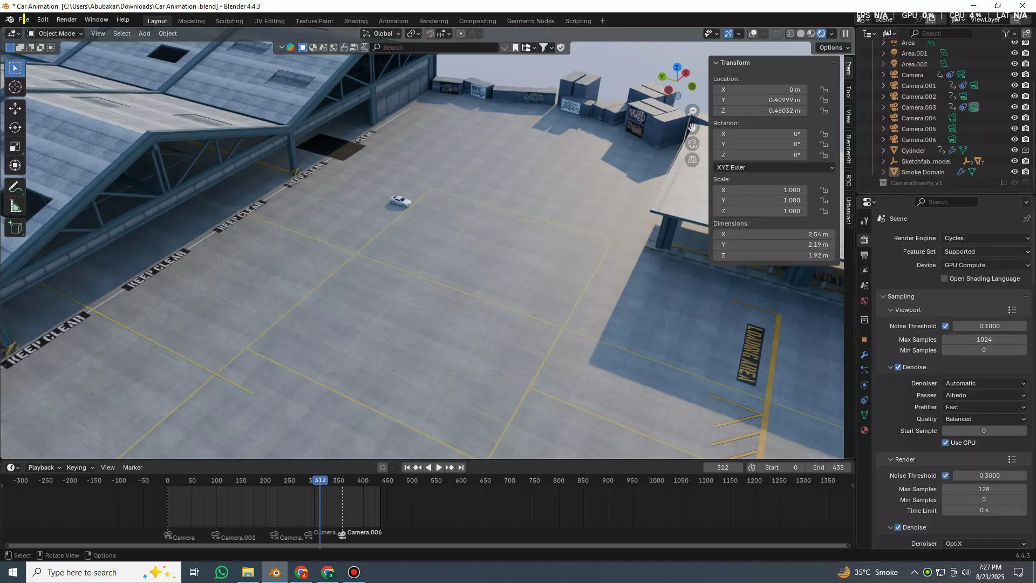Toggle camera view gizmo button
The image size is (1036, 583).
[x=693, y=144]
